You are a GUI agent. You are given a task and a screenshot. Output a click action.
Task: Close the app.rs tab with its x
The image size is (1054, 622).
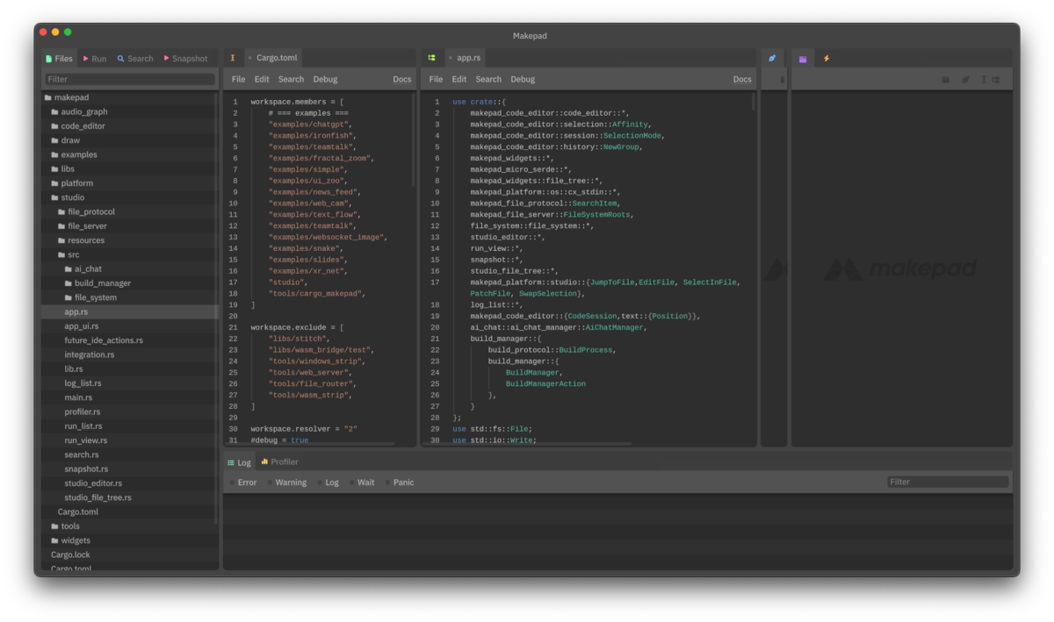pyautogui.click(x=451, y=58)
